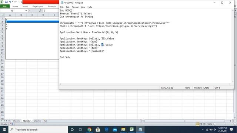
Task: Click Ln 12, Col 32 status in Notepad
Action: click(x=167, y=88)
